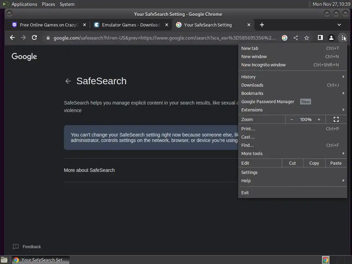Click the Paste button
Screen dimensions: 352x264
click(336, 163)
